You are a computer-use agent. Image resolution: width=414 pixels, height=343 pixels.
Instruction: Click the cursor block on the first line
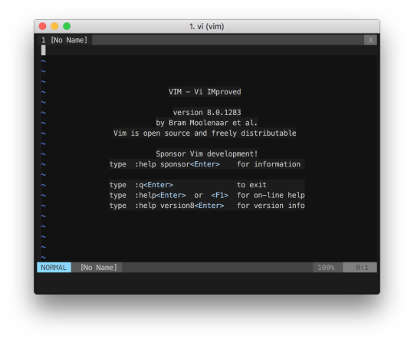pyautogui.click(x=43, y=50)
